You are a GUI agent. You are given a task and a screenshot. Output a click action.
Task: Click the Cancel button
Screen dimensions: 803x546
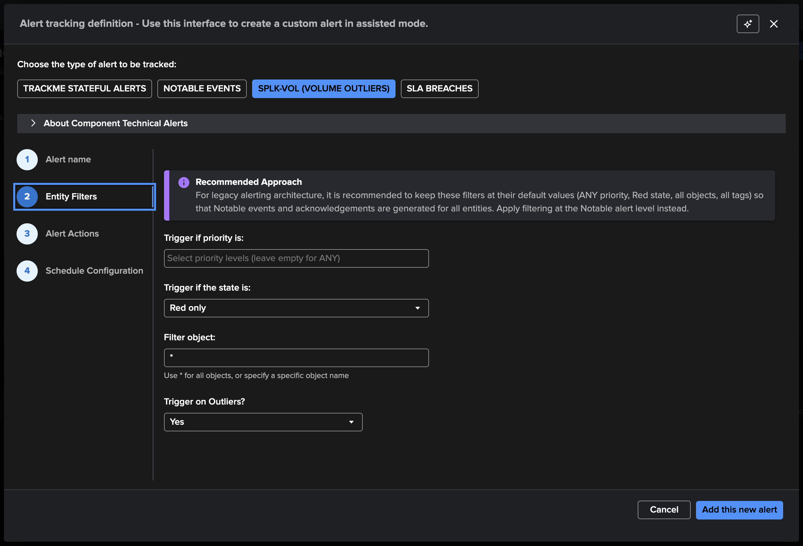click(x=664, y=510)
